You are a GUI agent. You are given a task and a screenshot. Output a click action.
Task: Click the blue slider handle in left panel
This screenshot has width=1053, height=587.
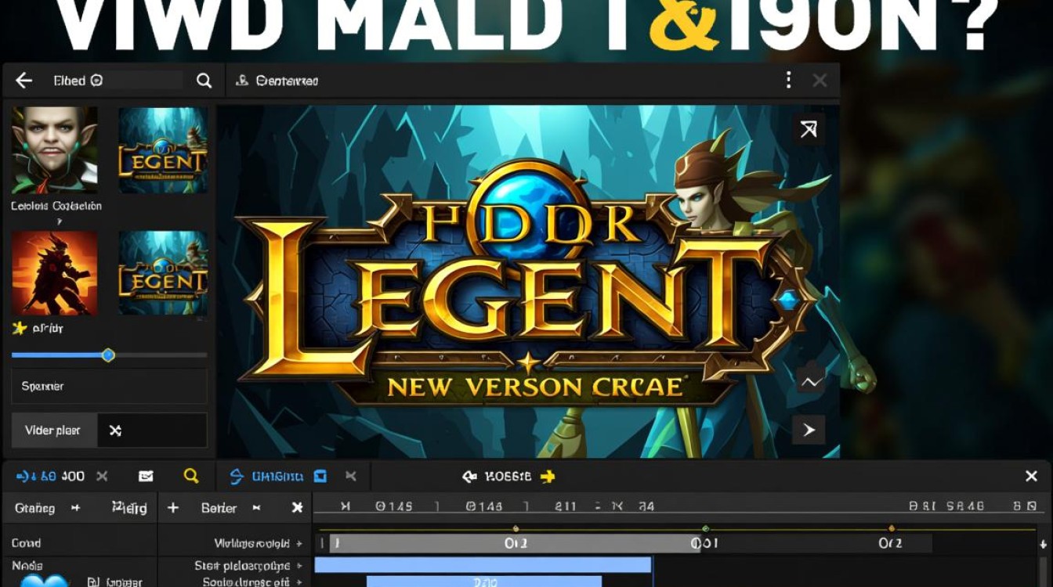tap(108, 355)
